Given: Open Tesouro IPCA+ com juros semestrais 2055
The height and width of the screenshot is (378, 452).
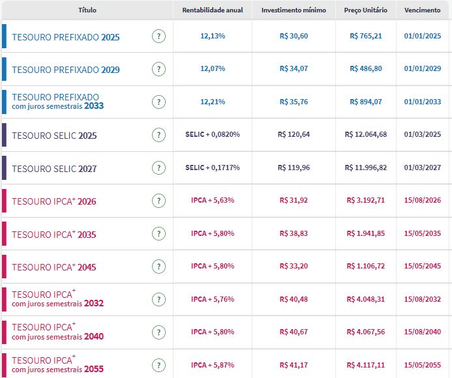Looking at the screenshot, I should tap(57, 364).
